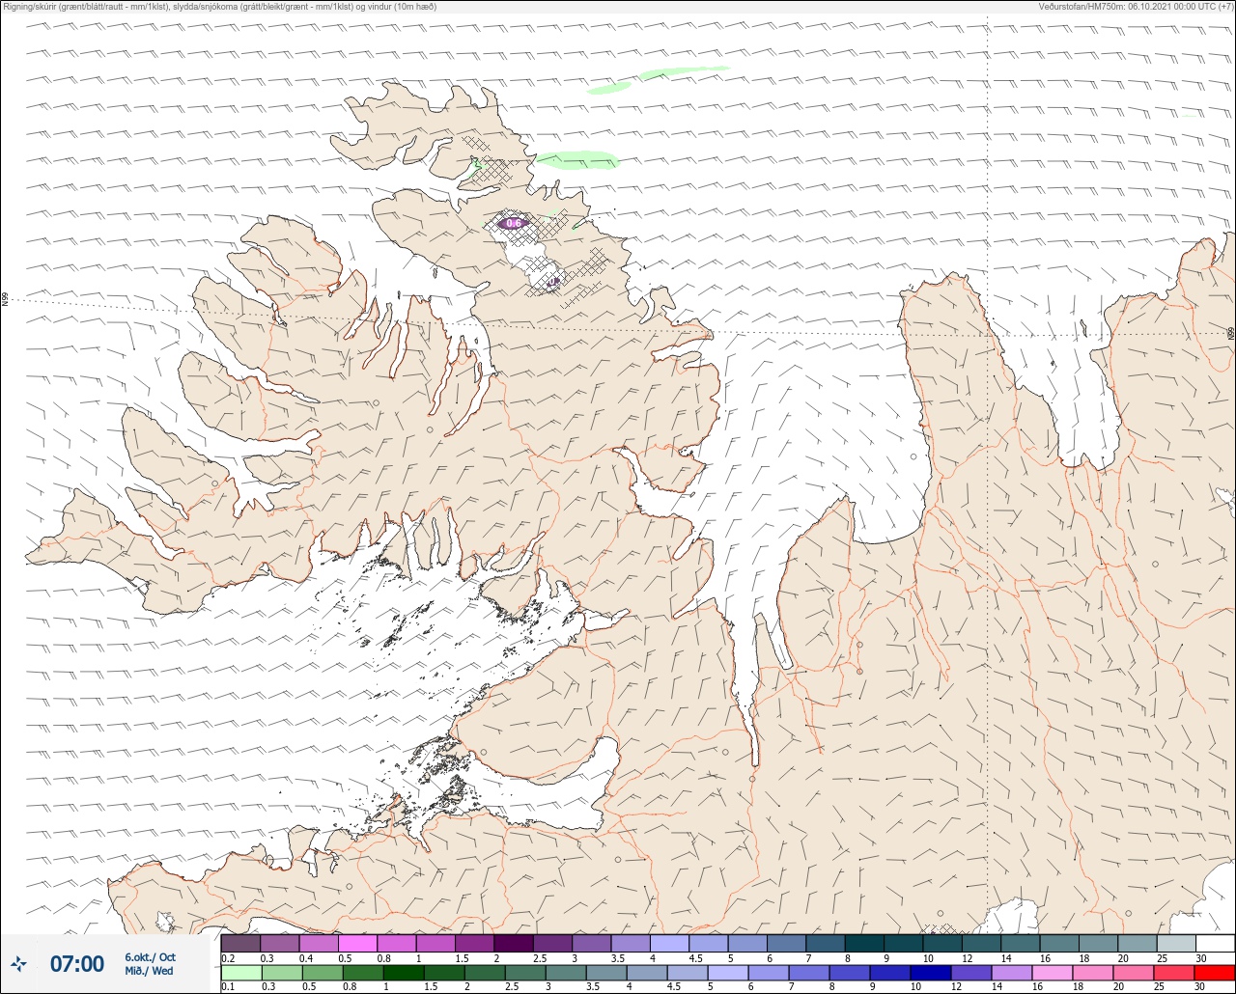
Task: Click the map title text starting "Rigning/skúrir"
Action: [x=219, y=7]
